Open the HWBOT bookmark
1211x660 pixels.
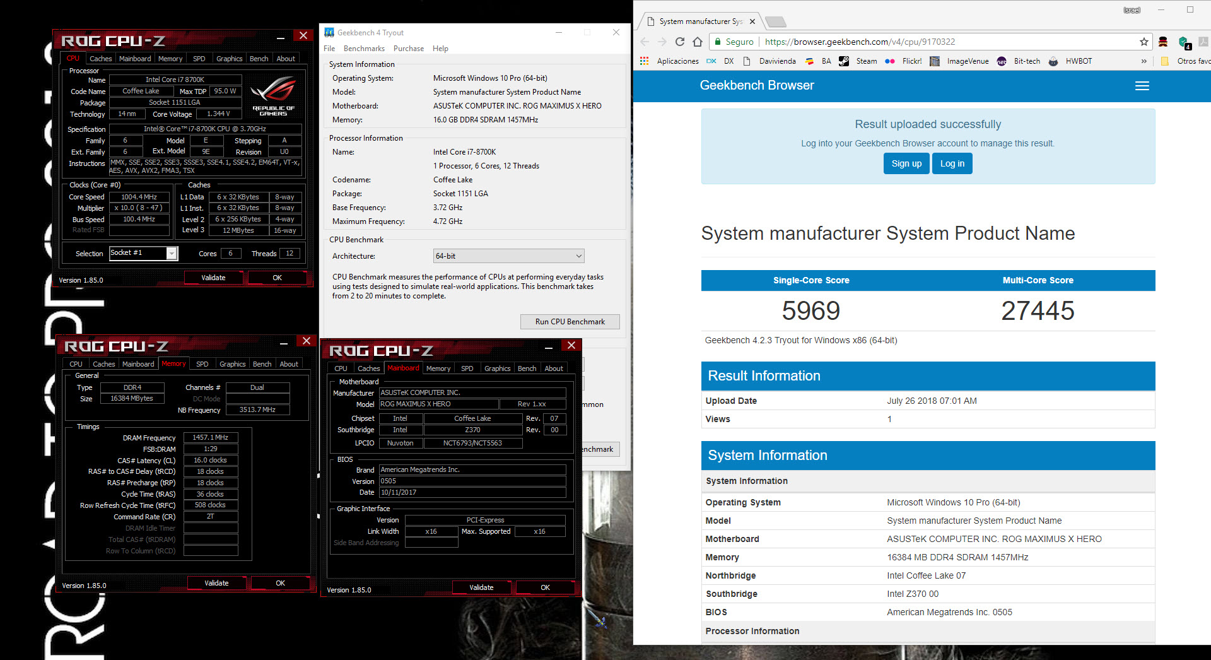1070,61
